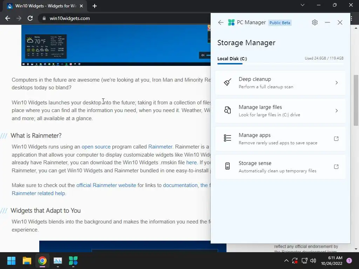
Task: Click Rainmeter related help link
Action: [x=39, y=193]
